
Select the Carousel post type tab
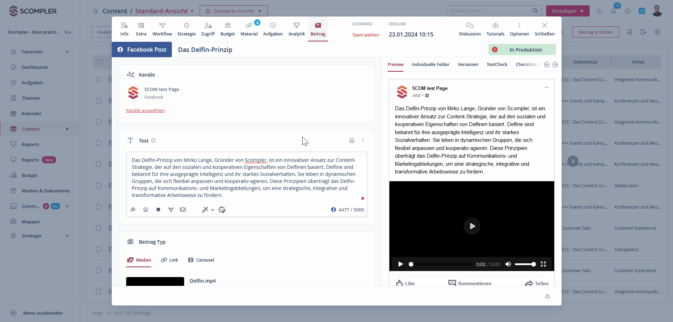(x=201, y=260)
